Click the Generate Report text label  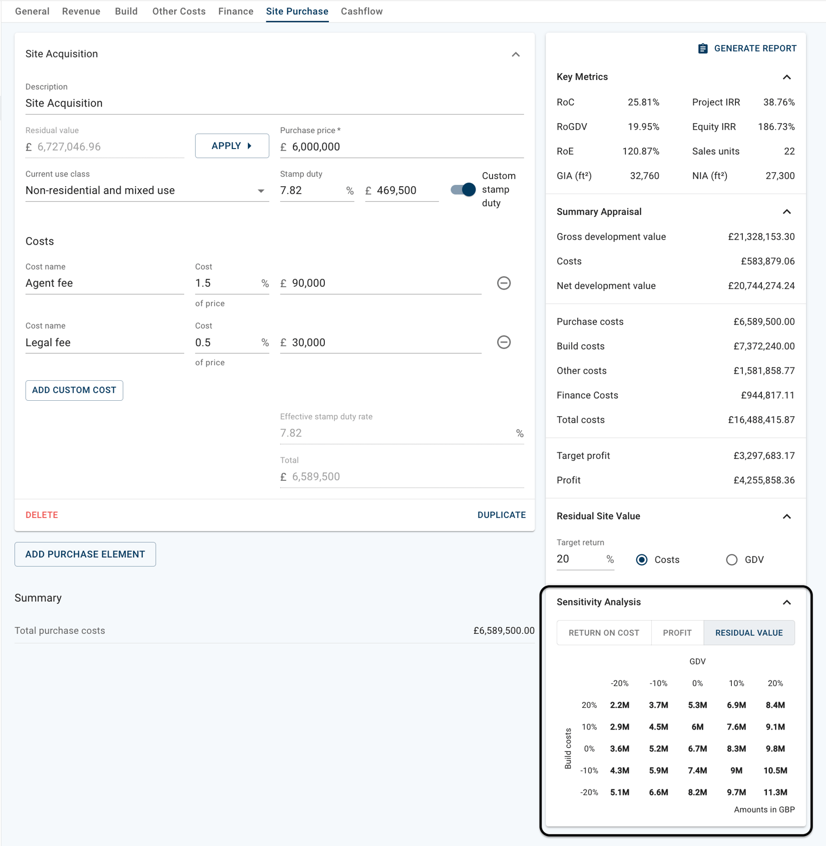755,49
